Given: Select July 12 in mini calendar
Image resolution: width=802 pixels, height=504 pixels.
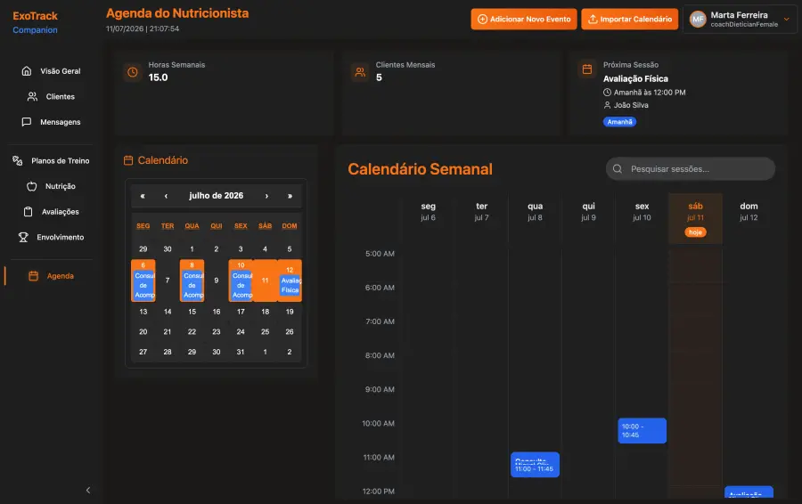Looking at the screenshot, I should (290, 280).
